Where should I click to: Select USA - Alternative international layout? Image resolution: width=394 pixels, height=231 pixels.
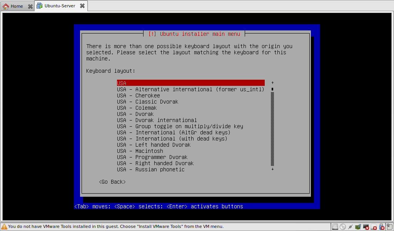[191, 89]
